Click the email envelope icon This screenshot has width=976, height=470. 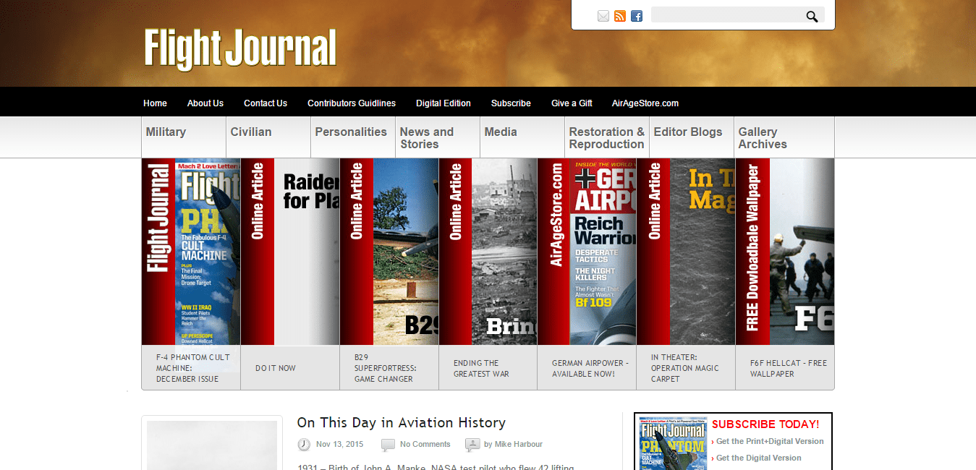coord(603,16)
